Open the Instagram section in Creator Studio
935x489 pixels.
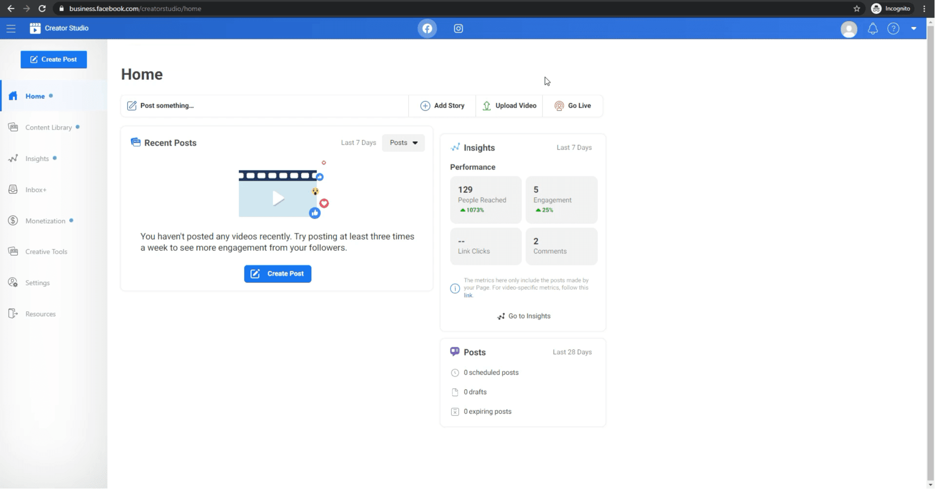tap(458, 28)
